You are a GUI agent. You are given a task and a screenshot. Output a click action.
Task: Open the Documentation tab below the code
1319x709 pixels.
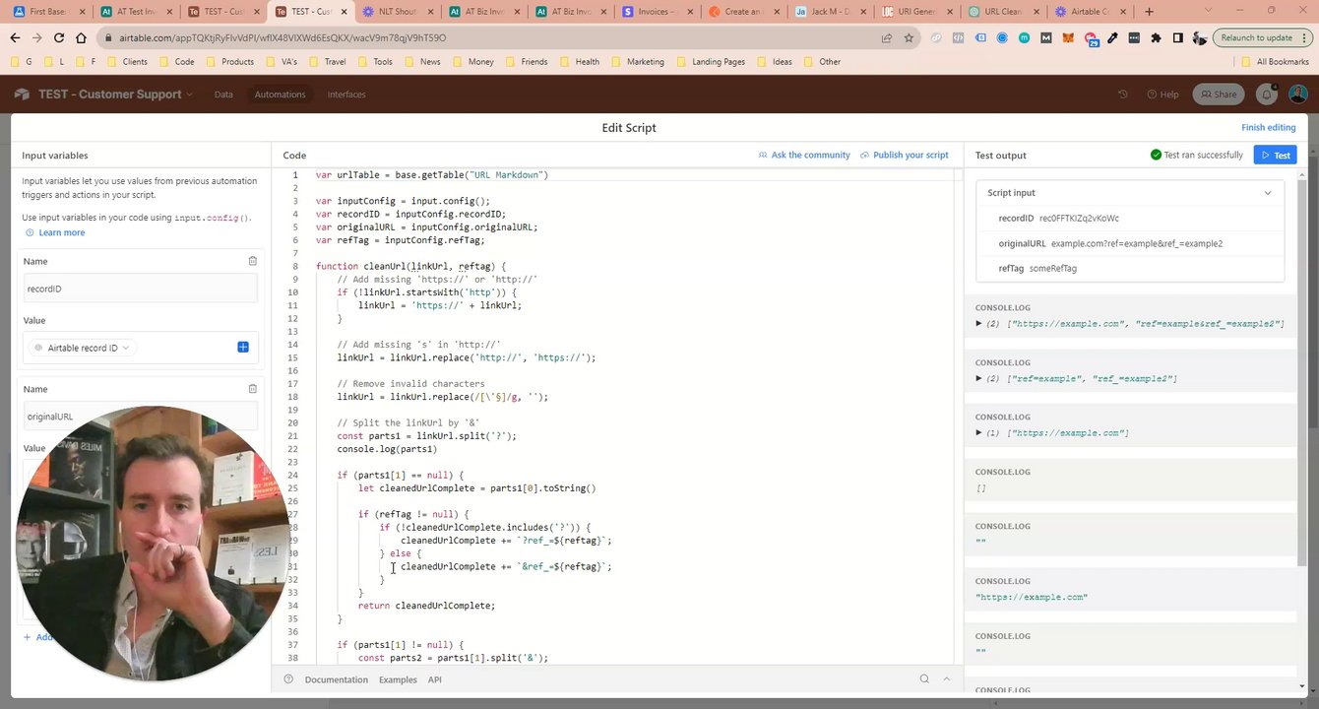pos(336,679)
